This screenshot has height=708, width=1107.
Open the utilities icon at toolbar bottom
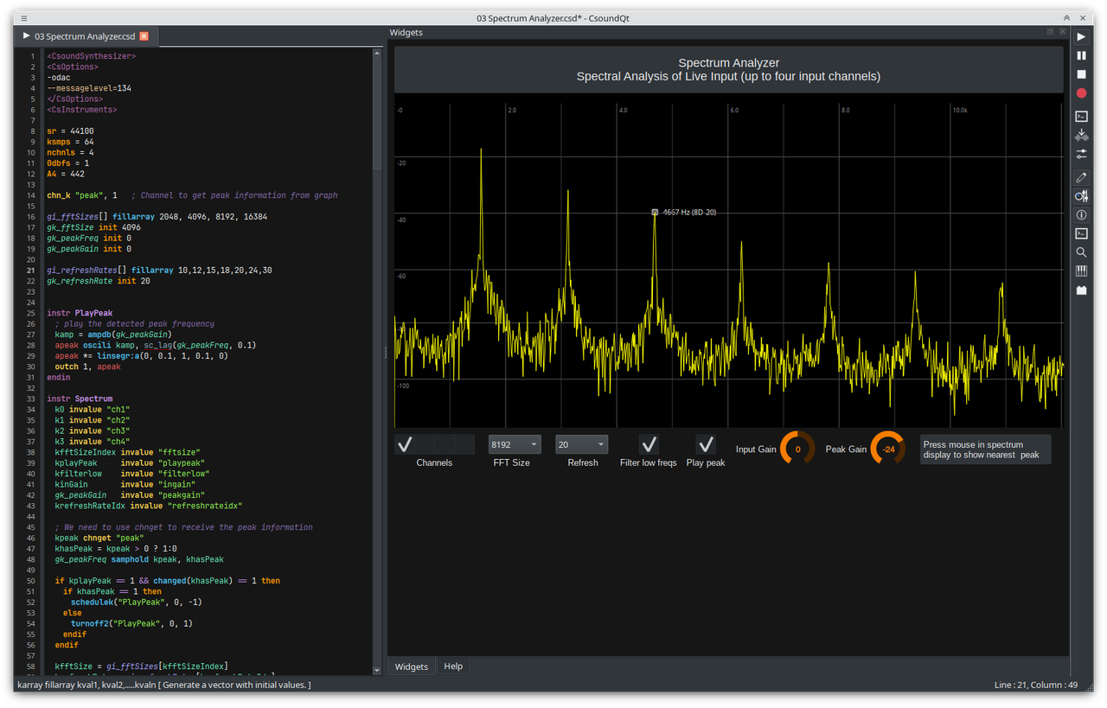1081,290
